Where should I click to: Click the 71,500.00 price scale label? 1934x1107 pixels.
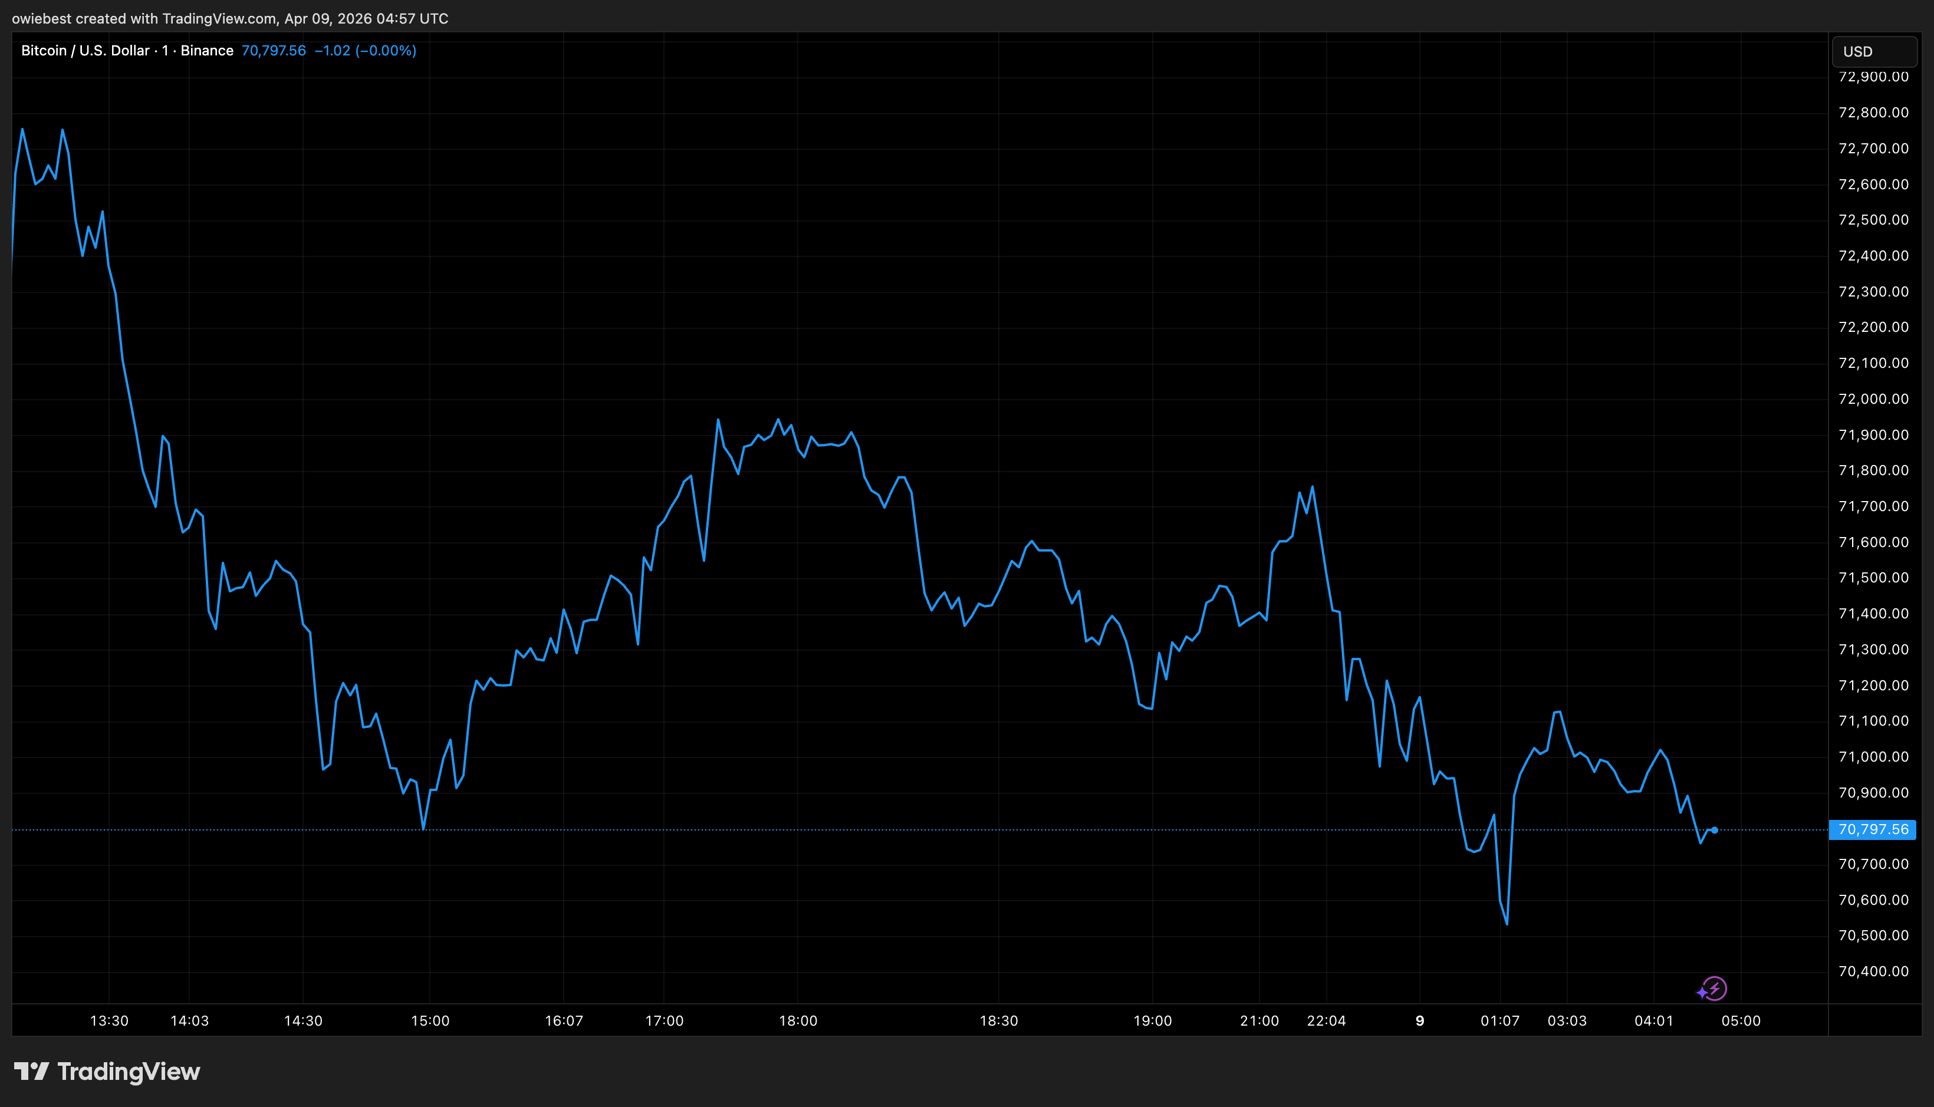pyautogui.click(x=1873, y=578)
